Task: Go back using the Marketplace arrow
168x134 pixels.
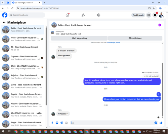Action: click(x=4, y=22)
